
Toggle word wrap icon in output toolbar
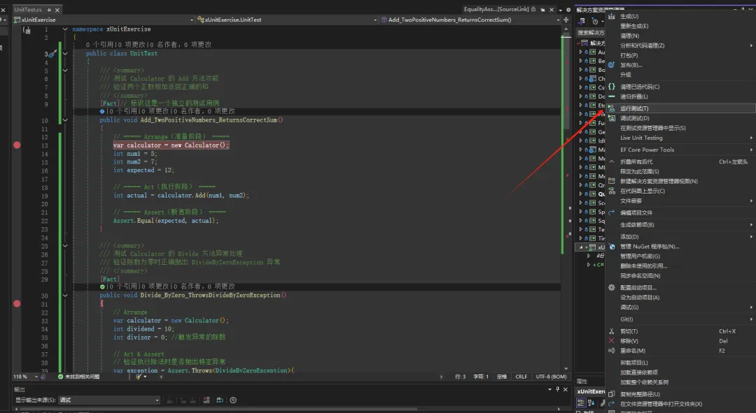click(220, 400)
